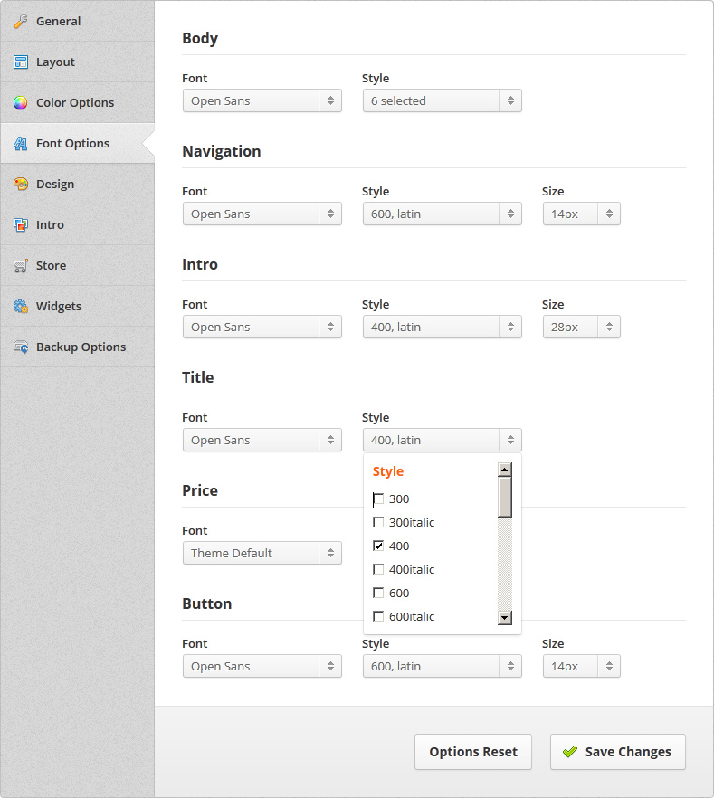Image resolution: width=714 pixels, height=798 pixels.
Task: Check the 600italic style checkbox
Action: (378, 616)
